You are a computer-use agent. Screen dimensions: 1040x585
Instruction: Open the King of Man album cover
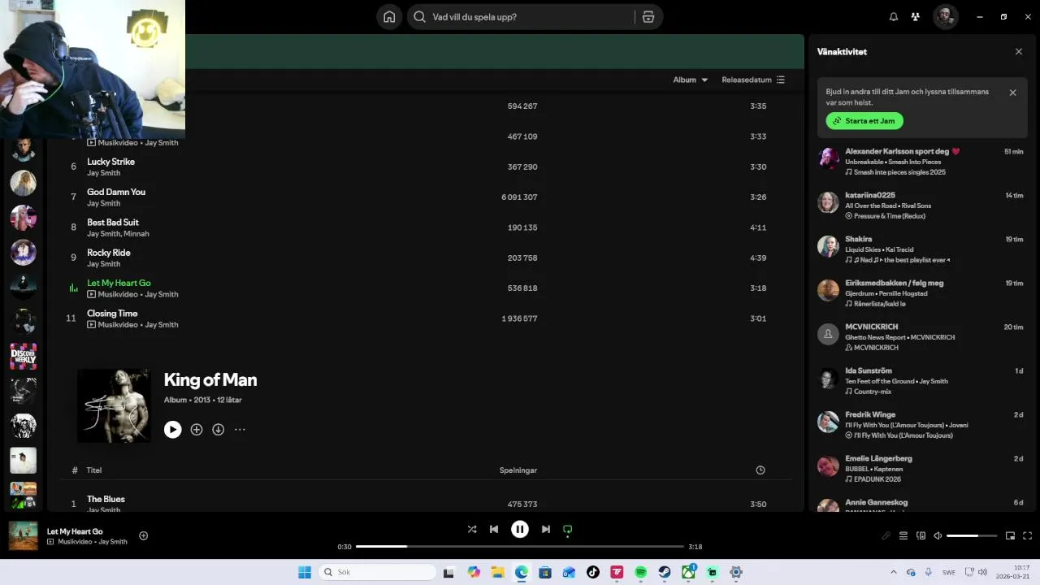tap(114, 405)
